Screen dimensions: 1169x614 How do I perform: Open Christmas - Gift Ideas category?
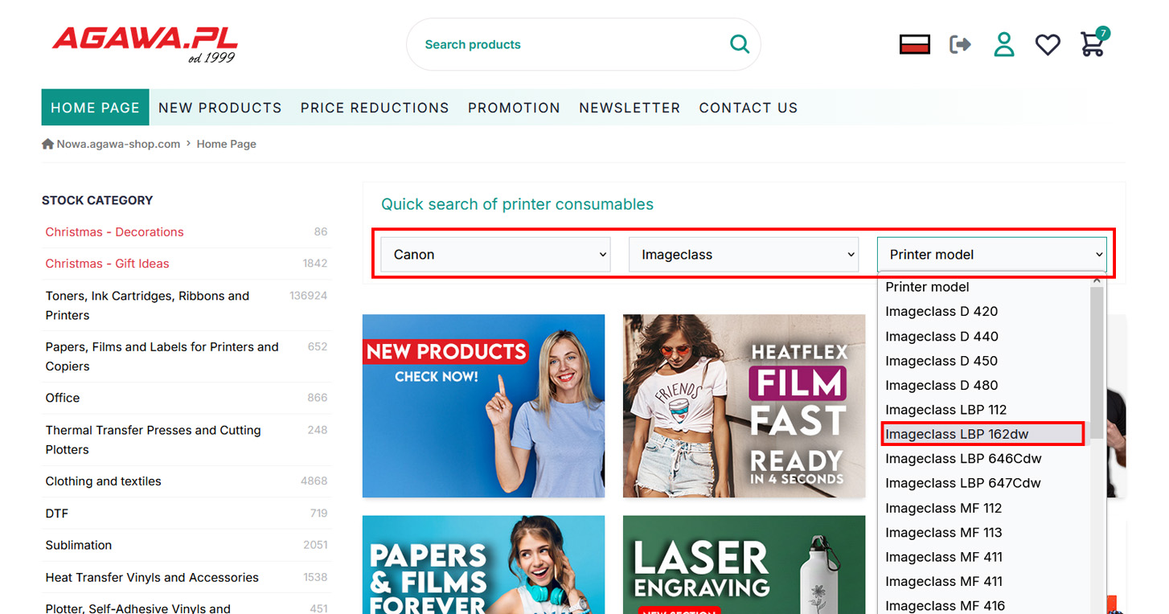(107, 264)
